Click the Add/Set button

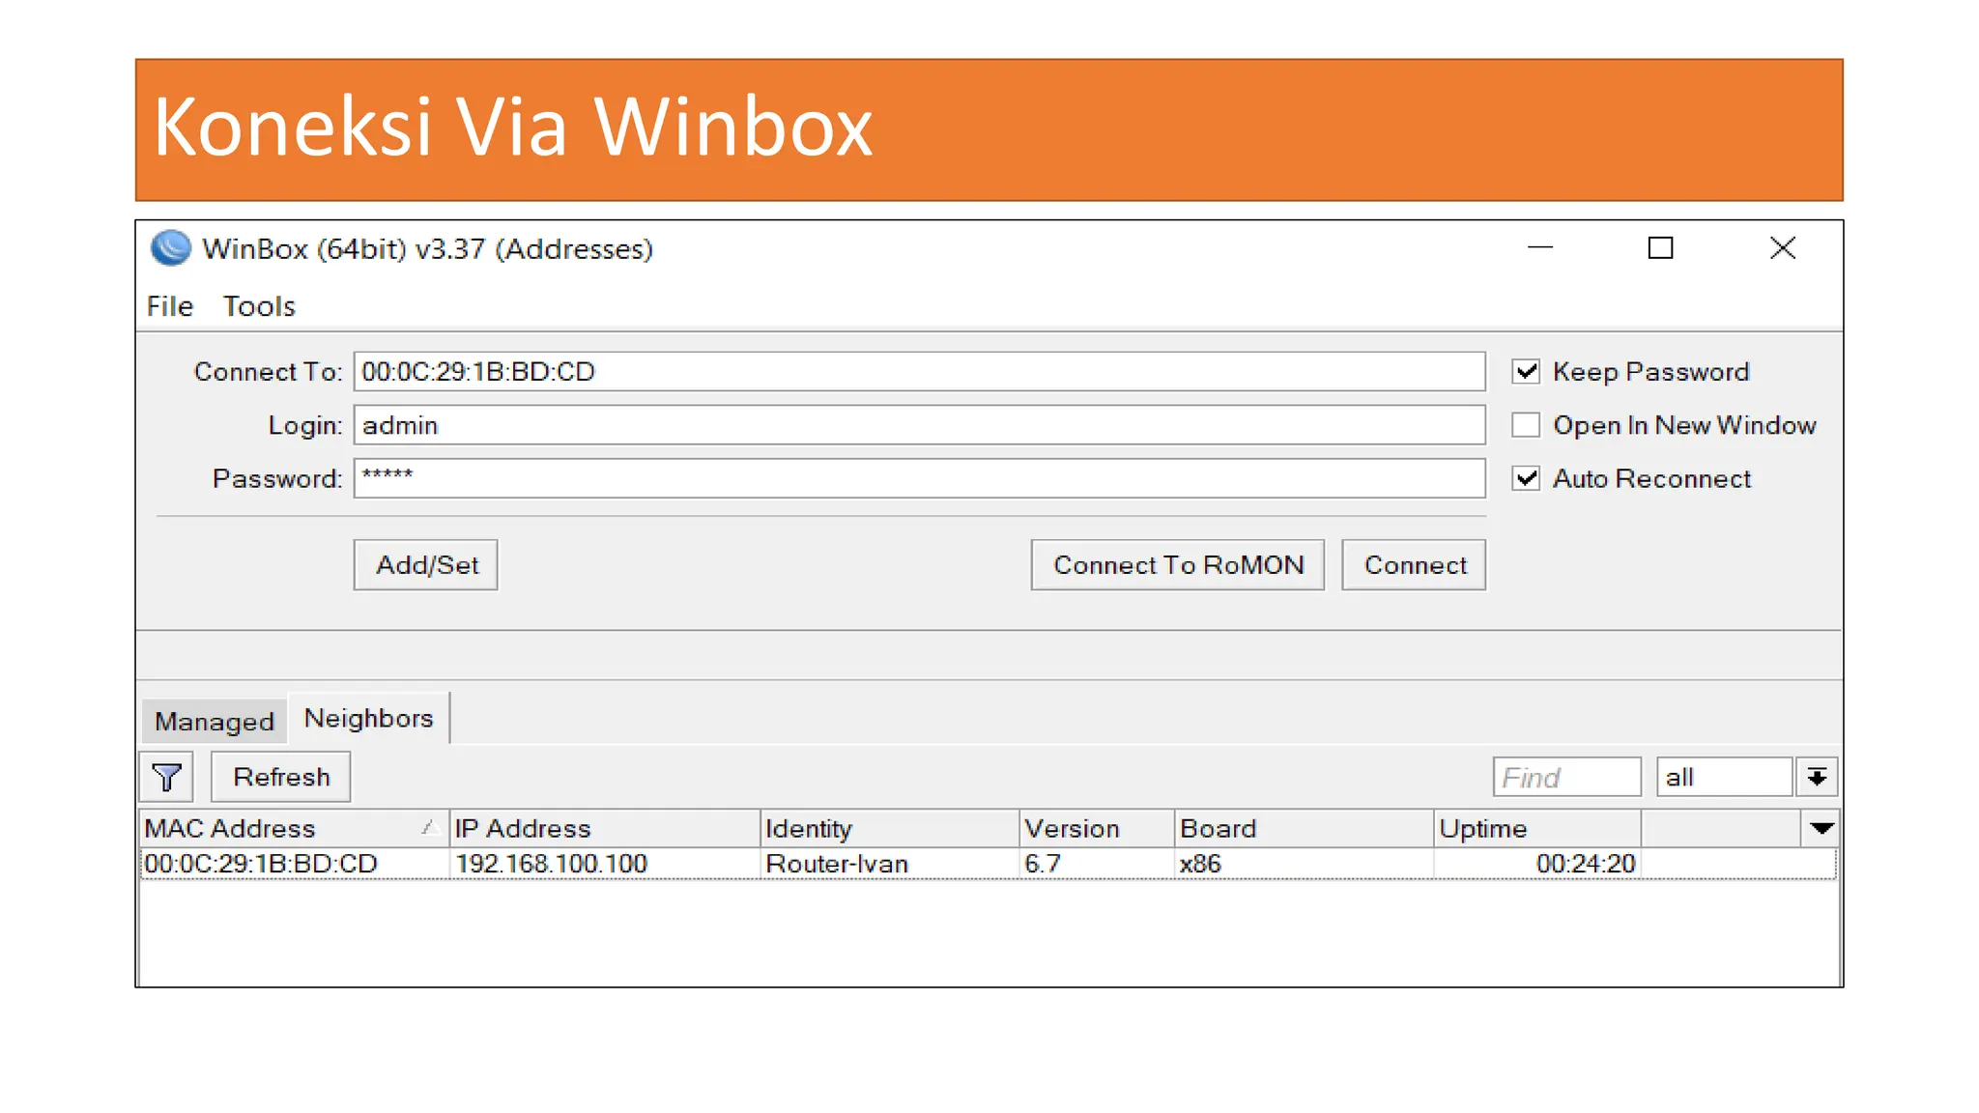pyautogui.click(x=426, y=565)
